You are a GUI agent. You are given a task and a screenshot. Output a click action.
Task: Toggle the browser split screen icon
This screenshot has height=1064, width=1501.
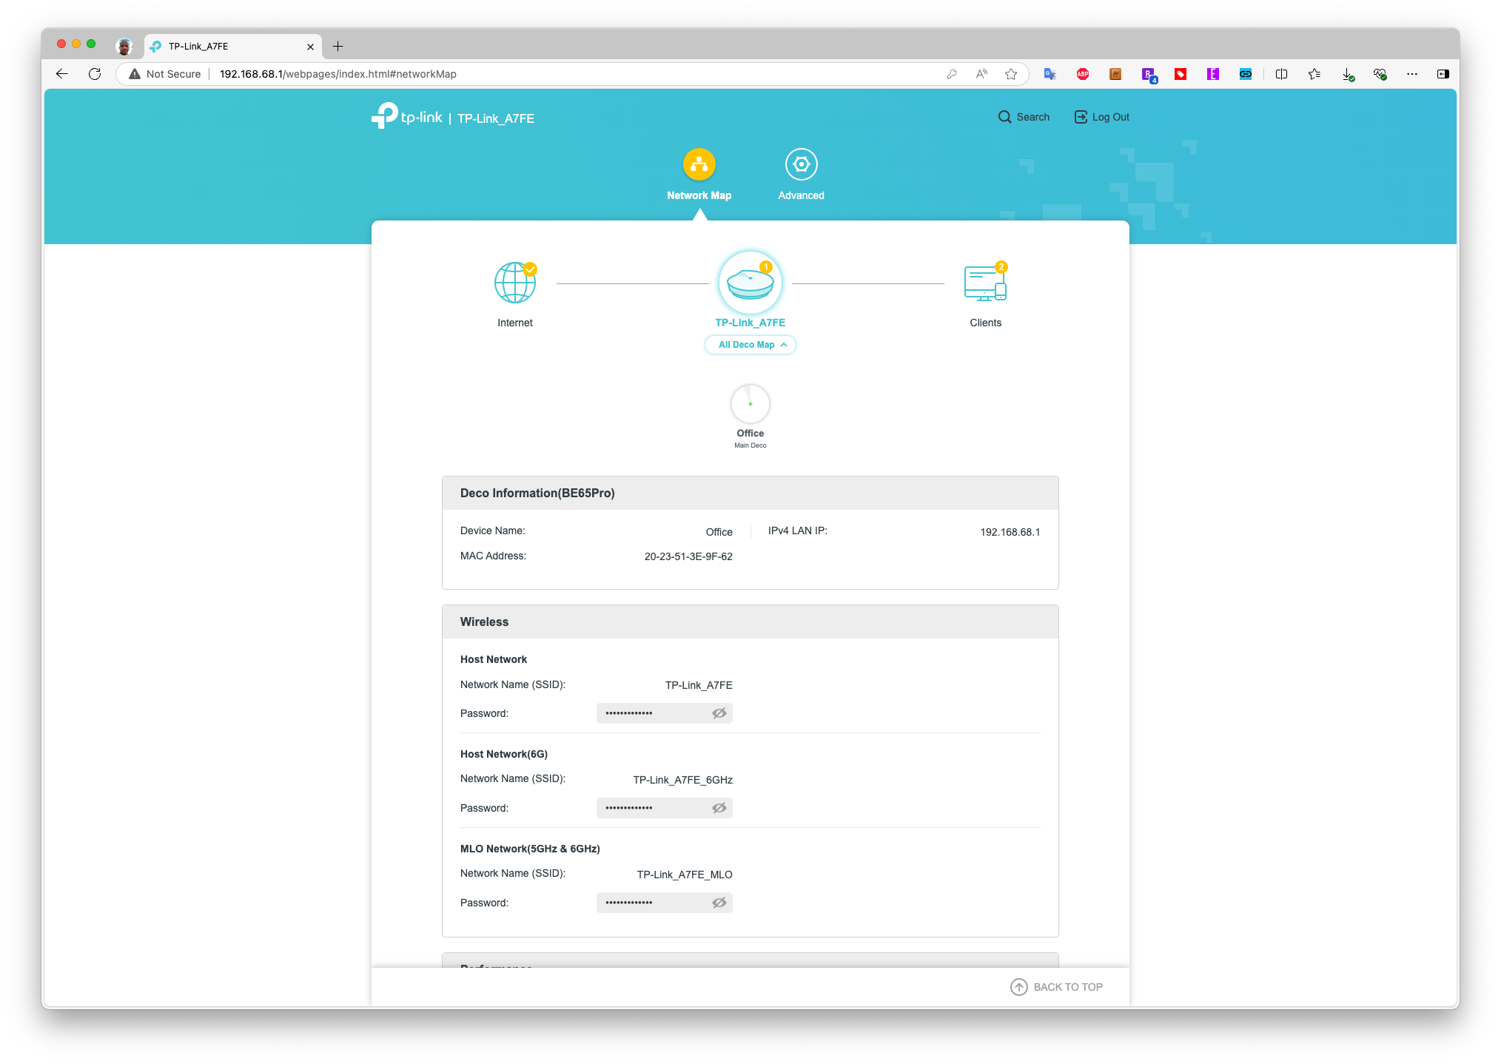tap(1282, 74)
